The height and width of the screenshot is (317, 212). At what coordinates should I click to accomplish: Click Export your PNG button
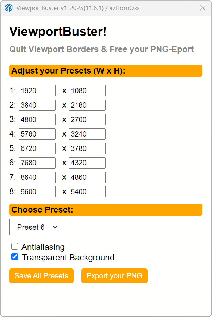[114, 276]
